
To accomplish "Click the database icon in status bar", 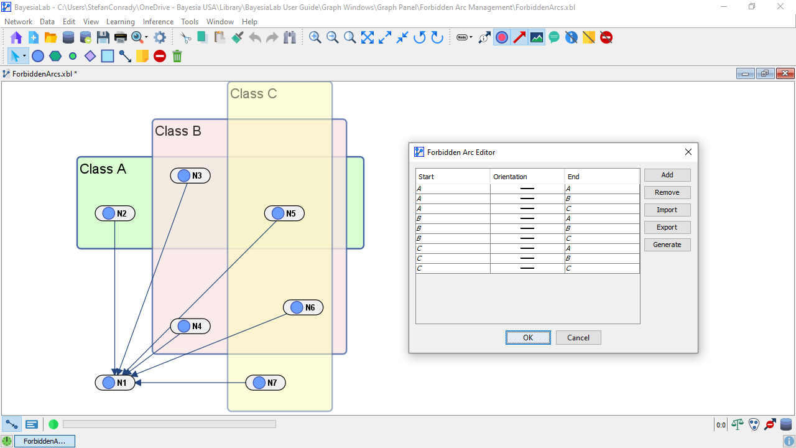I will (x=786, y=424).
